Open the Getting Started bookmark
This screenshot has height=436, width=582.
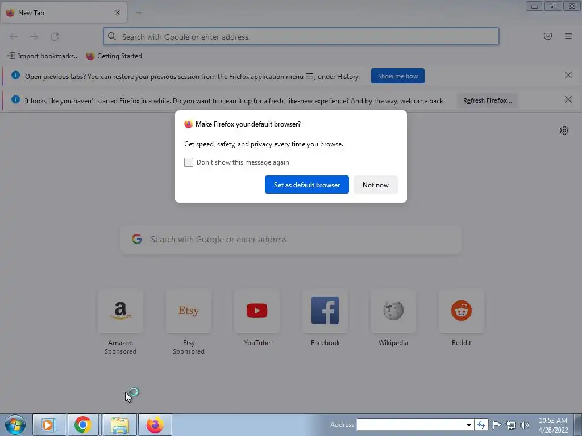tap(114, 56)
